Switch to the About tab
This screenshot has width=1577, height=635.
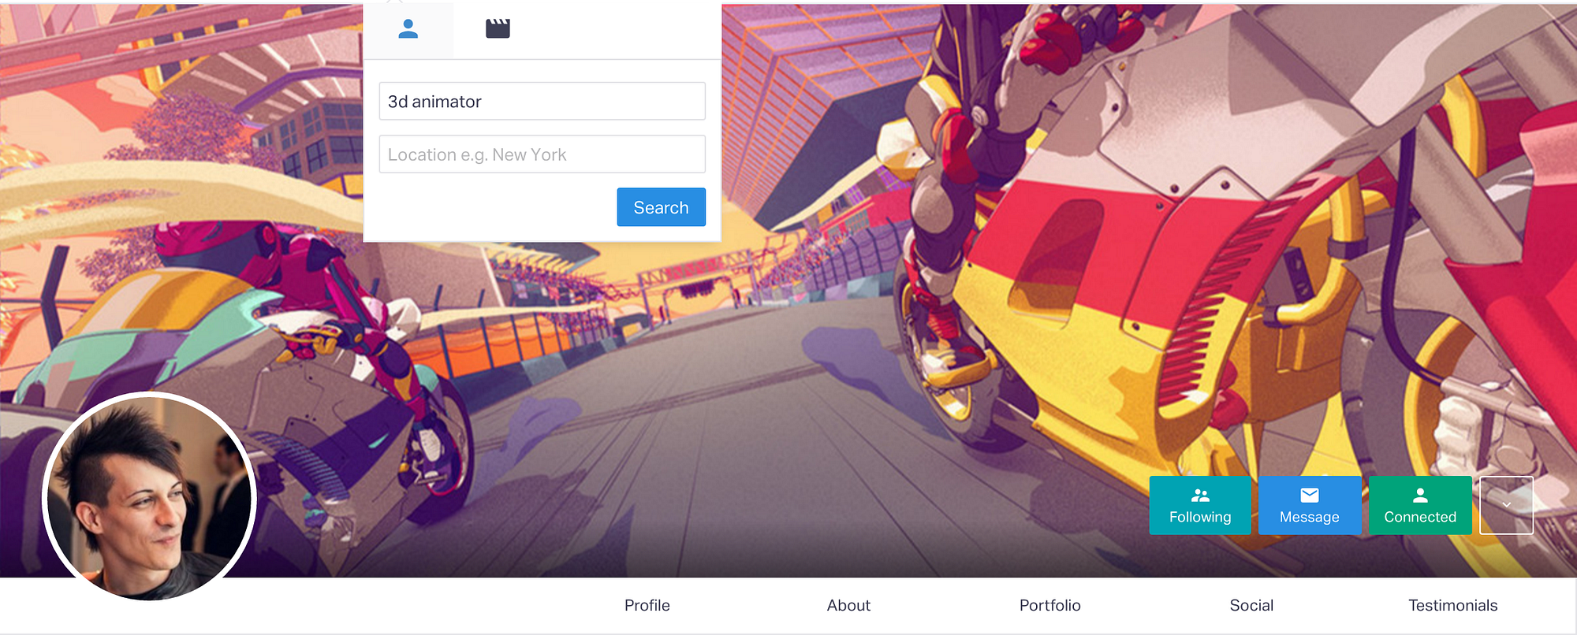tap(848, 605)
